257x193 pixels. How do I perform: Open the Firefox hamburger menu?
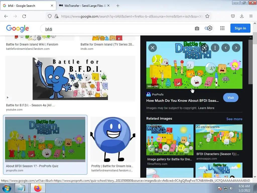251,16
